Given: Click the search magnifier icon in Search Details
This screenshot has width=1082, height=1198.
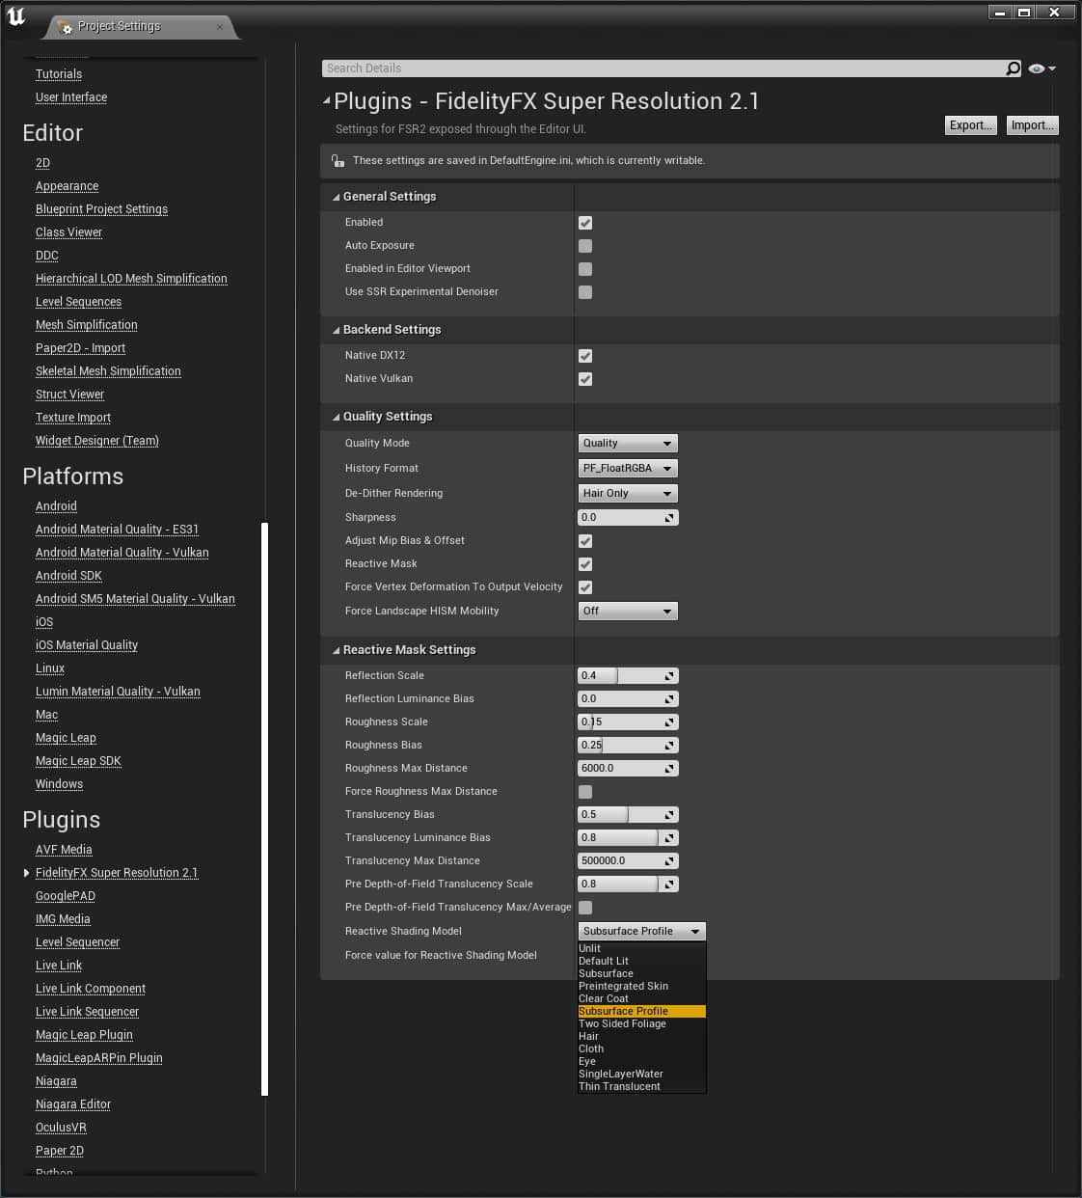Looking at the screenshot, I should (1013, 68).
